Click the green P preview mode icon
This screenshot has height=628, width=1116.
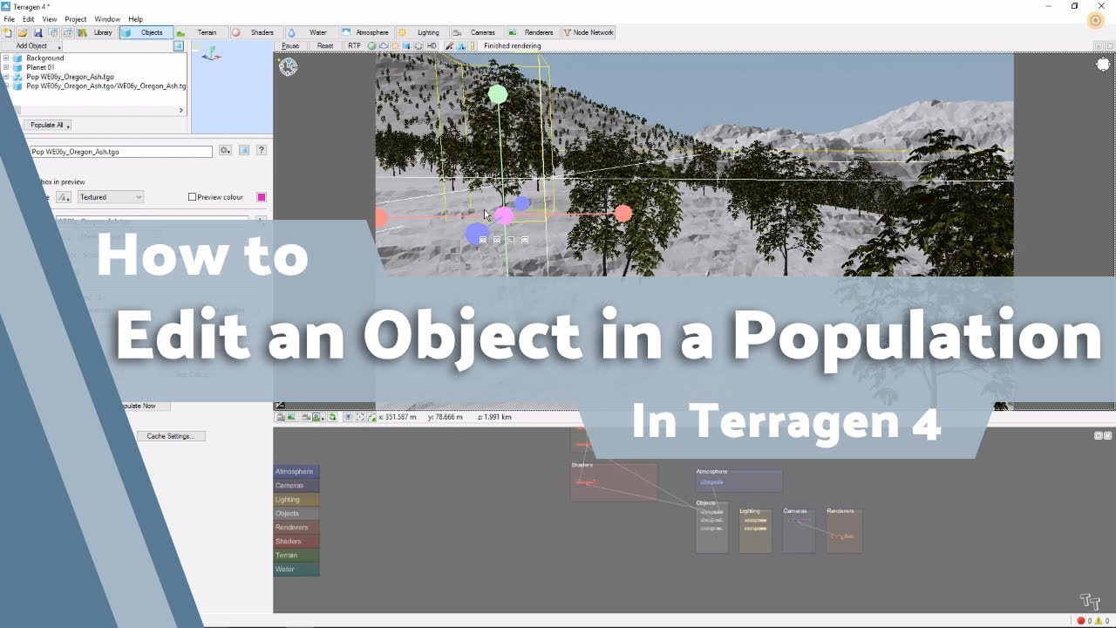pyautogui.click(x=316, y=417)
